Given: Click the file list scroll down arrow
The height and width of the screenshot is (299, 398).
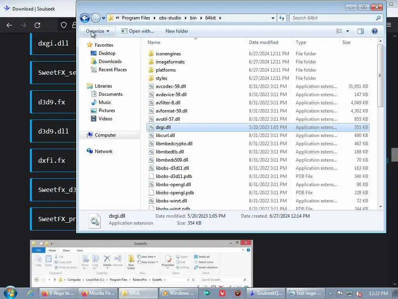Looking at the screenshot, I should pyautogui.click(x=380, y=207).
